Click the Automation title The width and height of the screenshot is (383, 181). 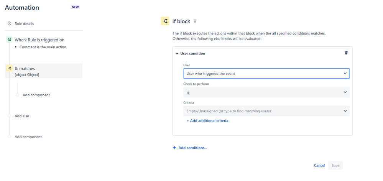(x=22, y=8)
